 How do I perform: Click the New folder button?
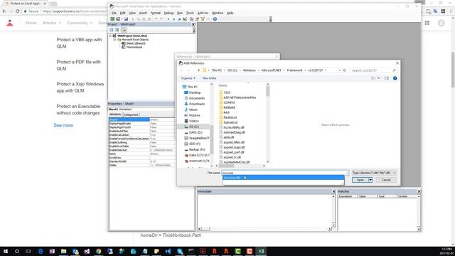(209, 78)
